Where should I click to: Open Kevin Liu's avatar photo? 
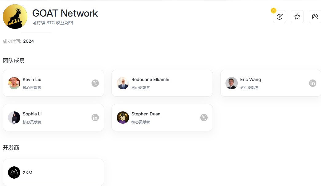point(14,83)
